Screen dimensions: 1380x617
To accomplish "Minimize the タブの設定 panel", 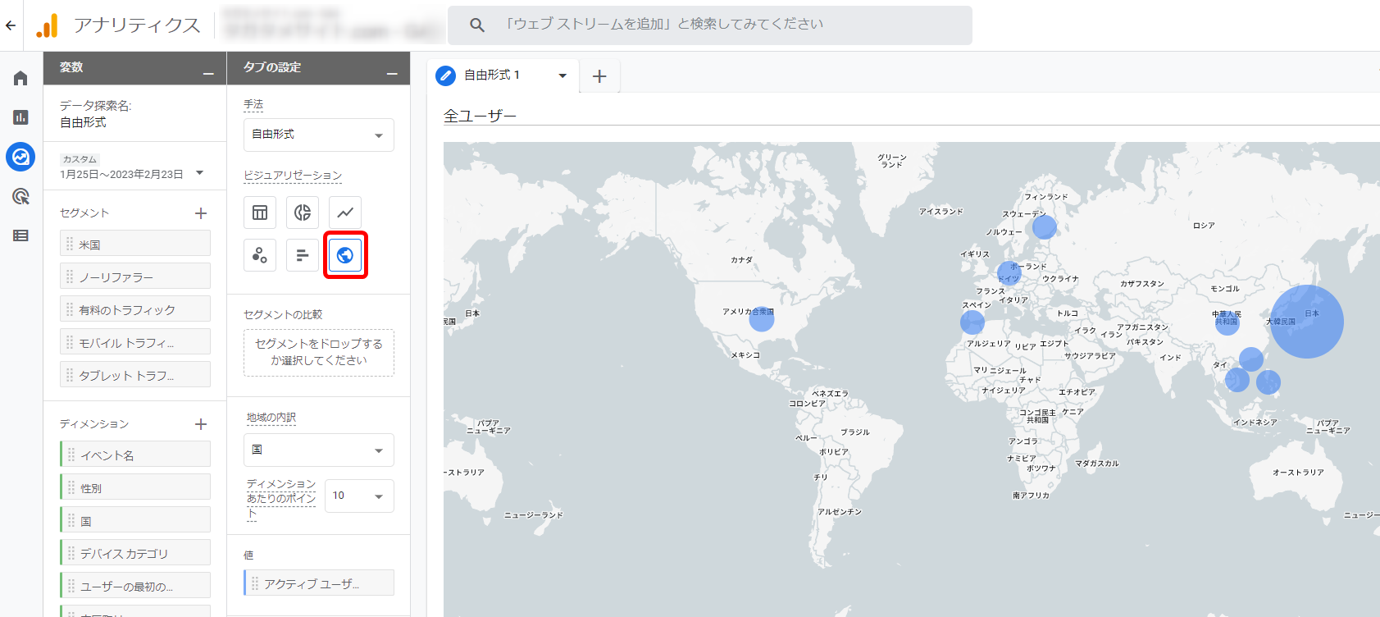I will click(392, 74).
